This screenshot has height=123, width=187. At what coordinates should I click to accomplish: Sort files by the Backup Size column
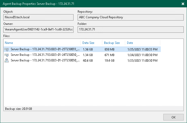[112, 43]
